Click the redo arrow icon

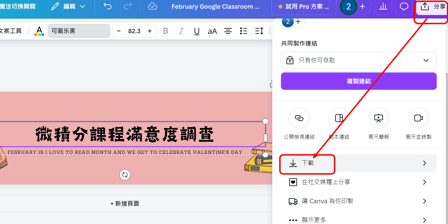click(x=127, y=6)
